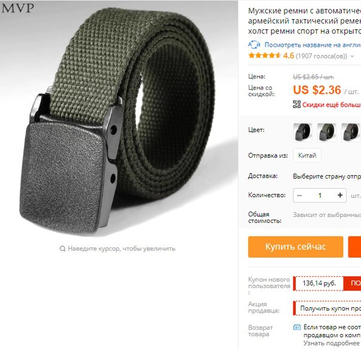This screenshot has width=361, height=349.
Task: Open the Узнать подробнее return policy link
Action: 332,343
